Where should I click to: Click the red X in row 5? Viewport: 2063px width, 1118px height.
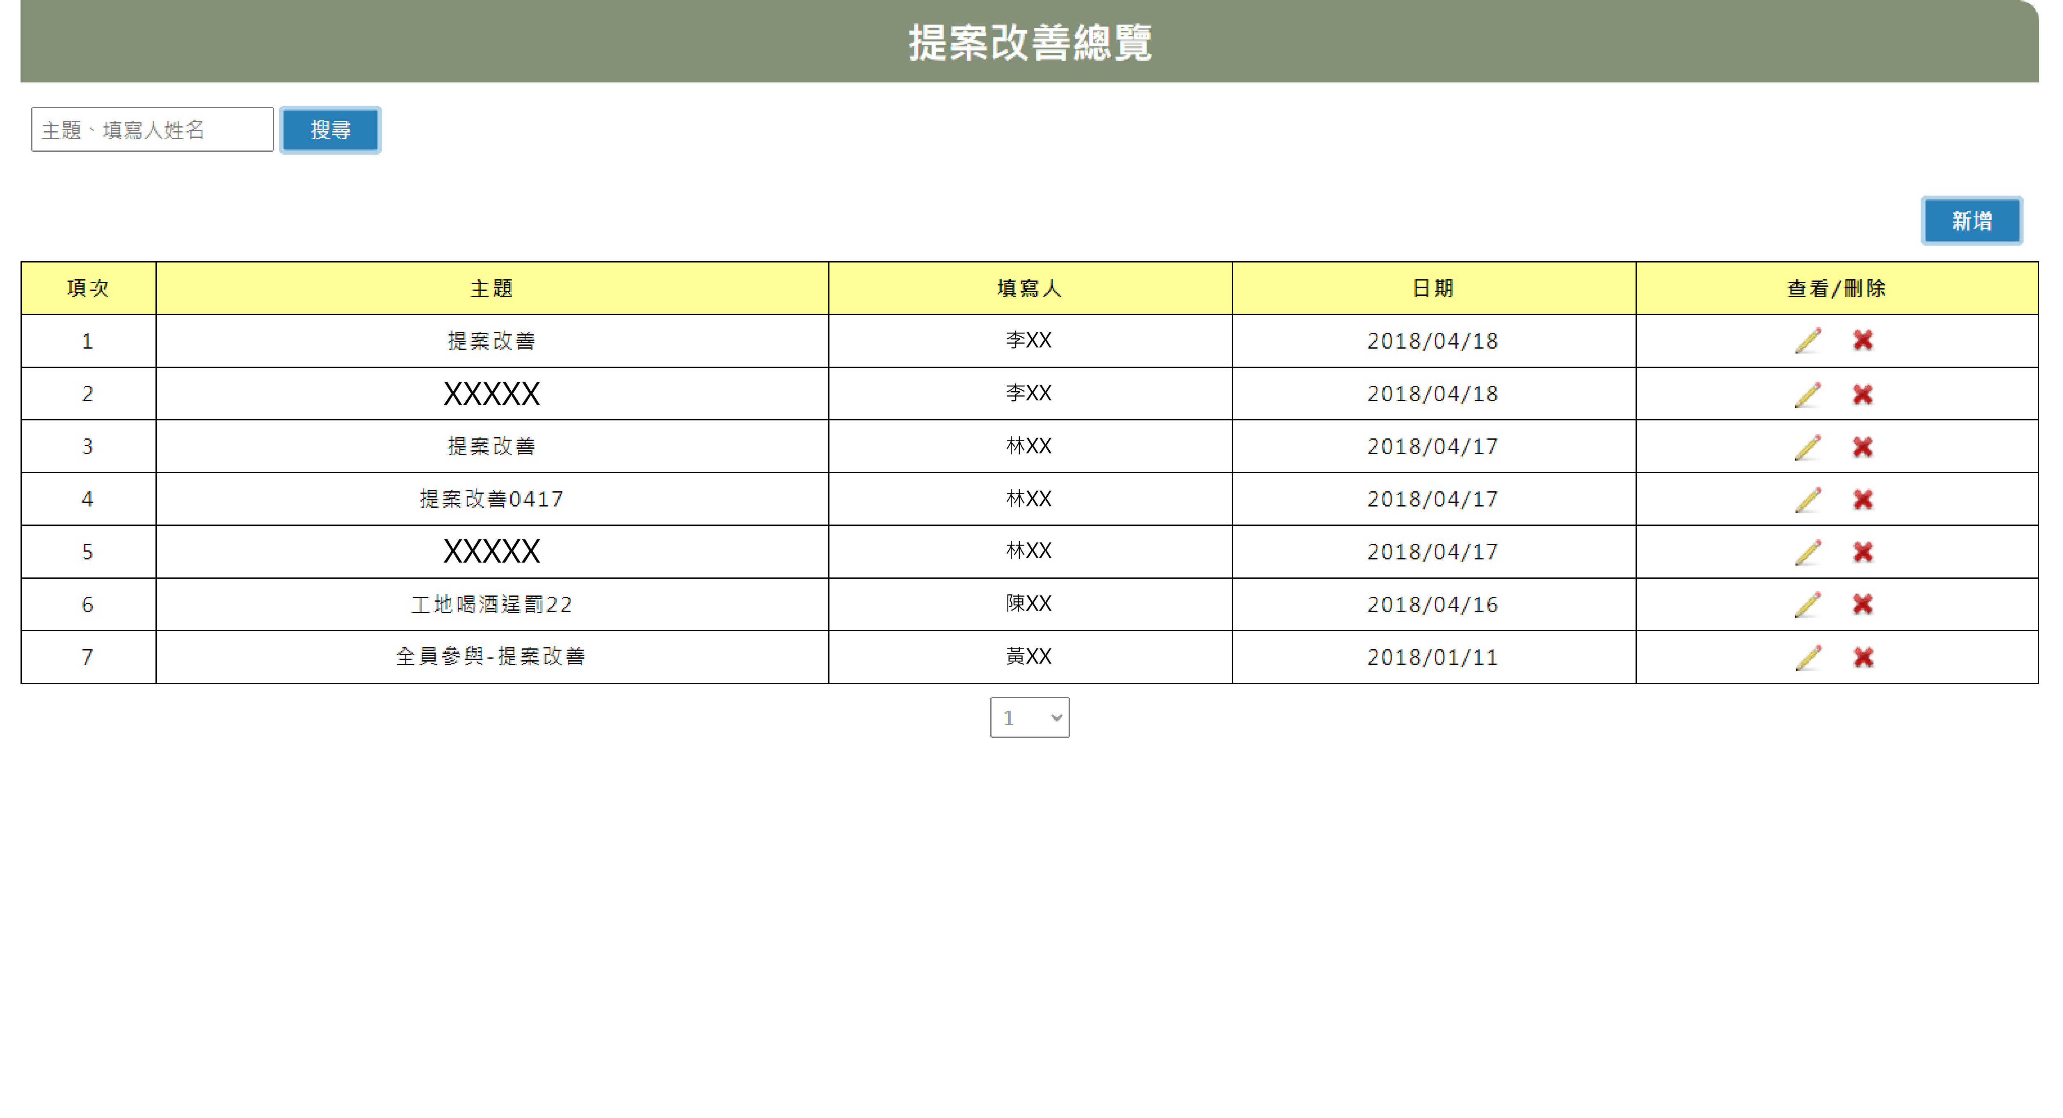pos(1863,552)
